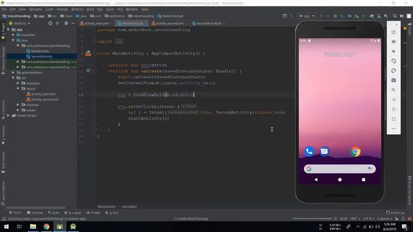Viewport: 413px width, 232px height.
Task: Open File Explorer from the taskbar
Action: pos(33,226)
